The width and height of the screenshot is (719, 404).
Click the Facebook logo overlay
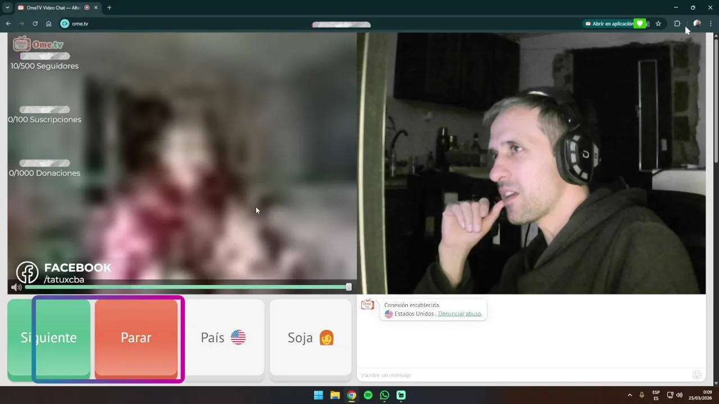[27, 272]
